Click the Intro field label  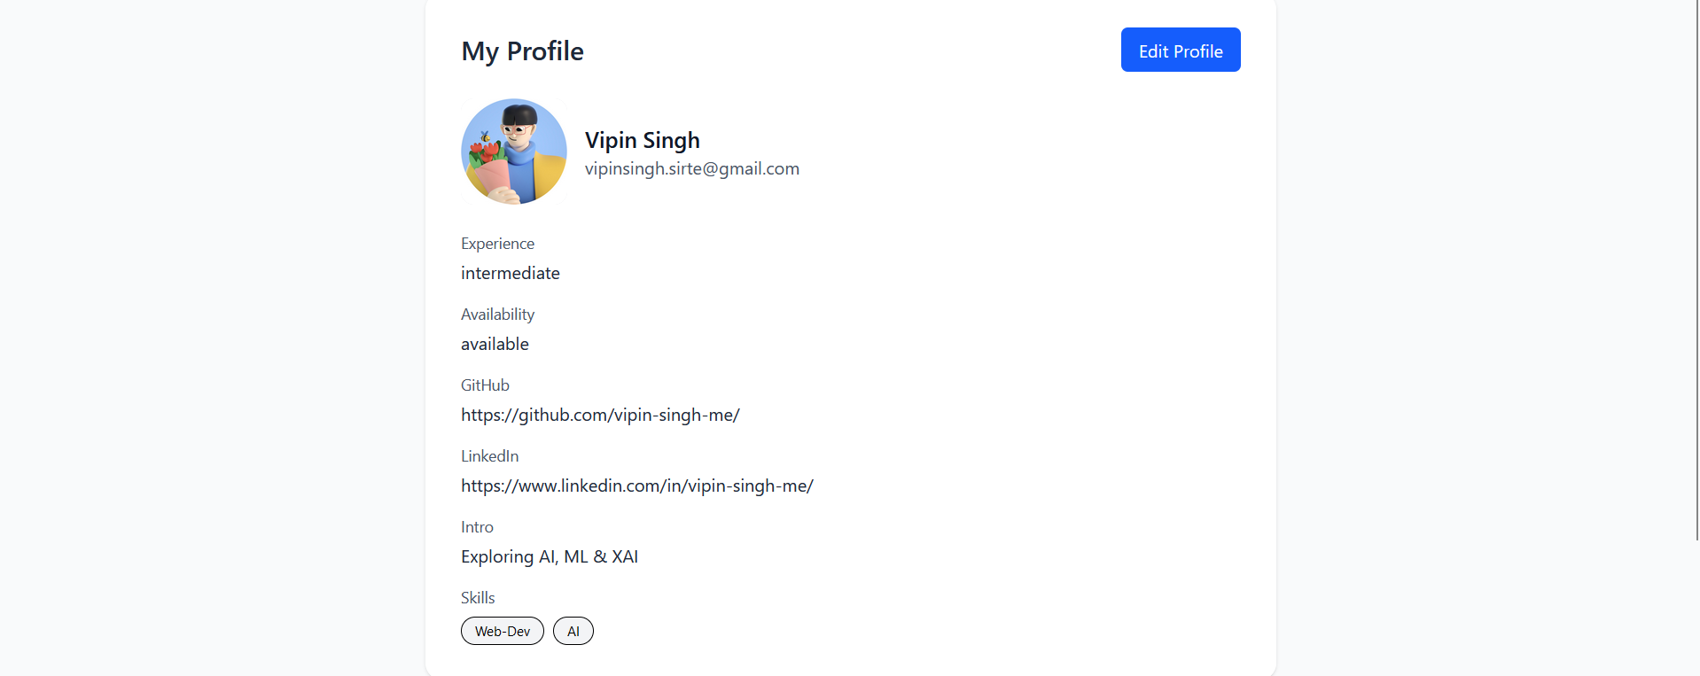(477, 527)
